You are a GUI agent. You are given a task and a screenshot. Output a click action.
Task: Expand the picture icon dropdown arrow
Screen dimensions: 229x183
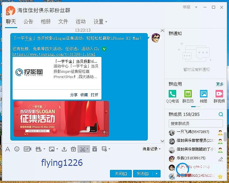(x=57, y=149)
